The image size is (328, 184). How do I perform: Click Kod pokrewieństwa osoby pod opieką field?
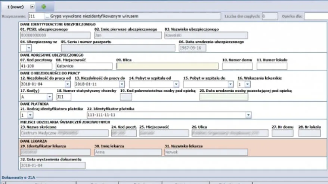click(x=126, y=97)
